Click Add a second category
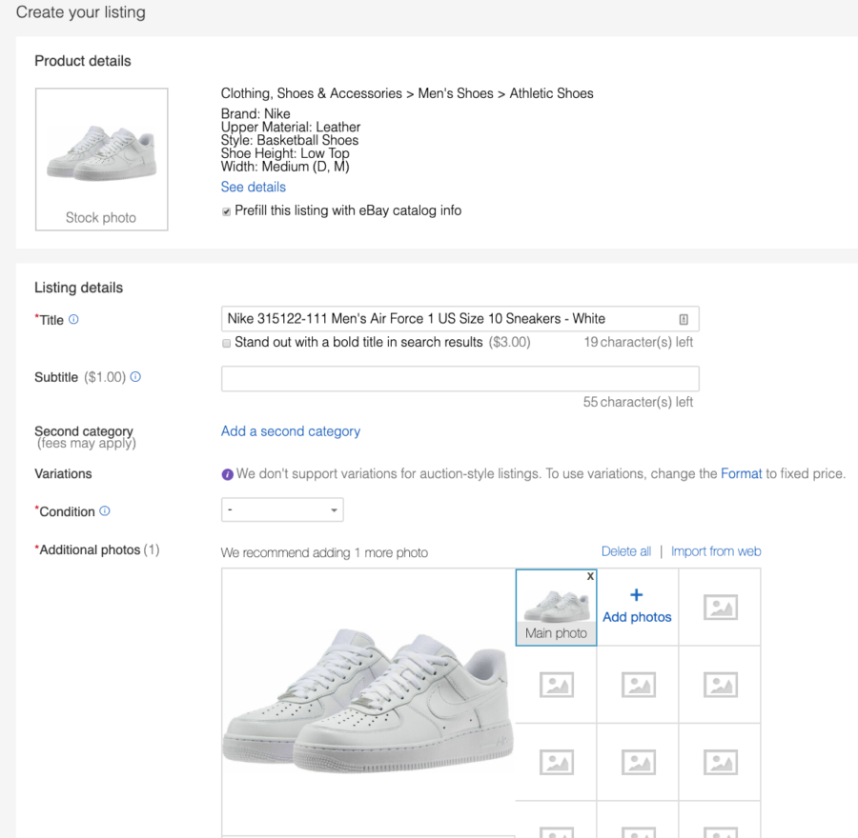 [290, 430]
